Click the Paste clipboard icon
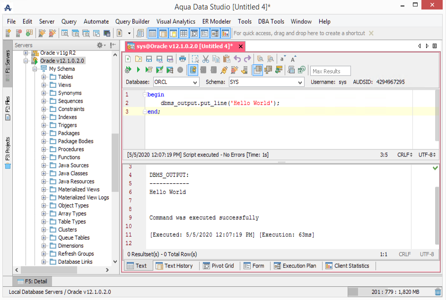446x300 pixels. [226, 59]
